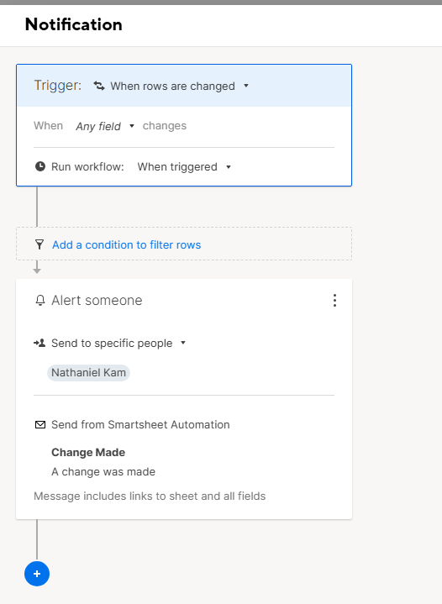Select the Nathaniel Kam recipient chip
Screen dimensions: 442x604
pos(88,372)
